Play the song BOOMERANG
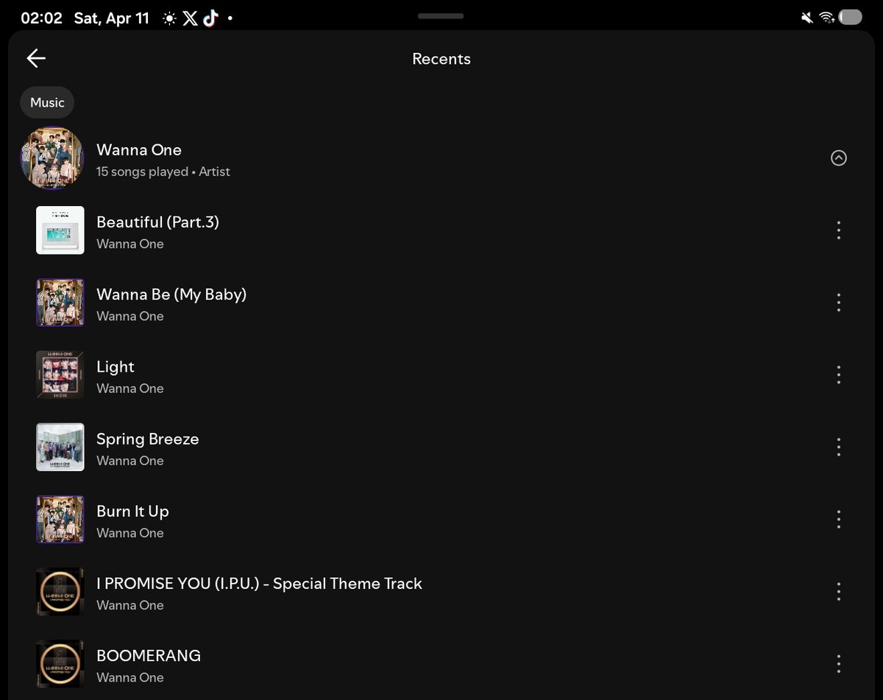Viewport: 883px width, 700px height. click(441, 663)
